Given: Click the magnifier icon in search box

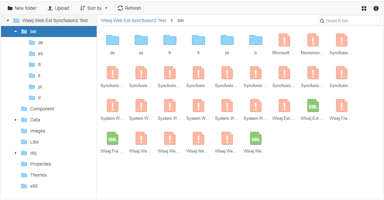Looking at the screenshot, I should [x=322, y=21].
